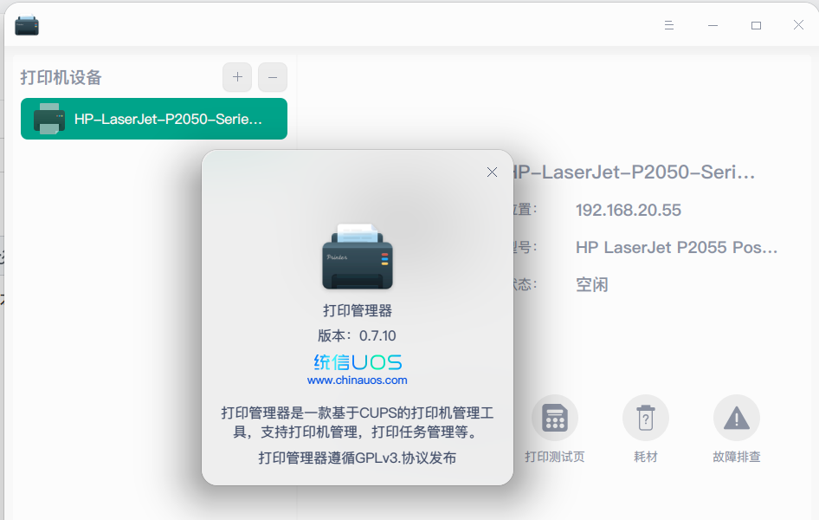
Task: Click the green printer thumbnail in device list
Action: 49,119
